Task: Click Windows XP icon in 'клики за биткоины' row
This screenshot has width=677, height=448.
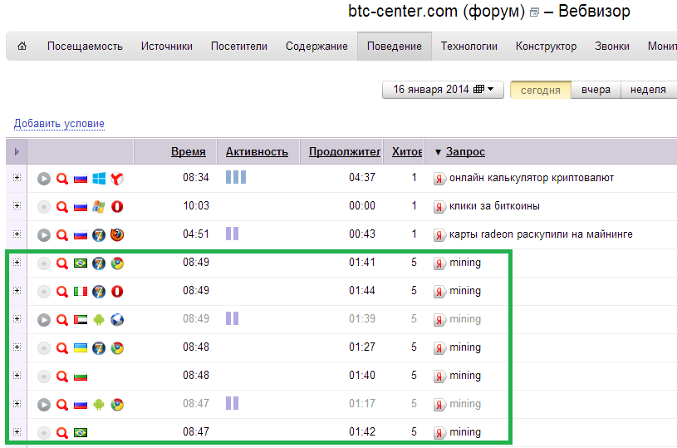Action: pyautogui.click(x=99, y=207)
